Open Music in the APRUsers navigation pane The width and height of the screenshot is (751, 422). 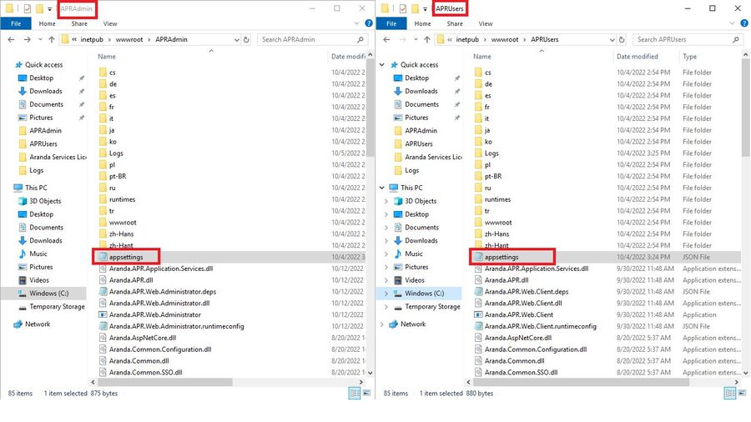414,254
